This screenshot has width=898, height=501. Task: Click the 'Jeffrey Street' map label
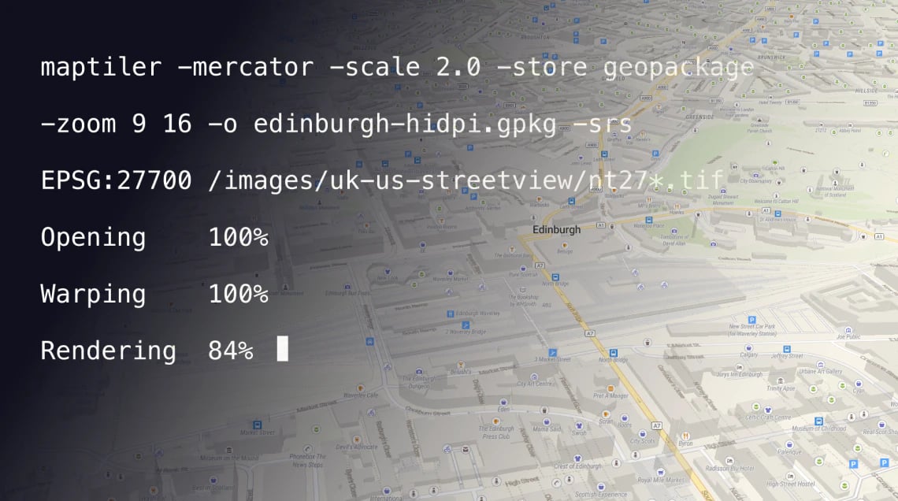click(787, 356)
